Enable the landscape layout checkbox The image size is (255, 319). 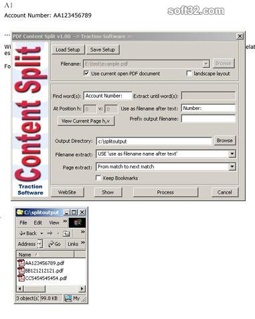coord(189,73)
